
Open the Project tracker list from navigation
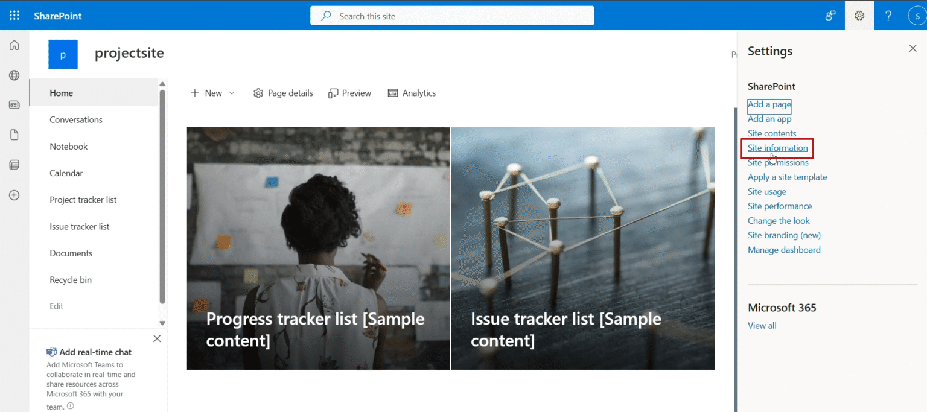83,200
